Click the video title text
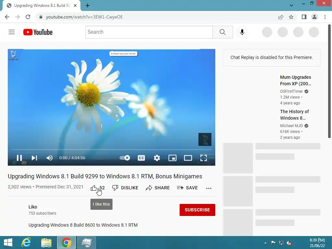Screen dimensions: 332x249 tap(105, 176)
